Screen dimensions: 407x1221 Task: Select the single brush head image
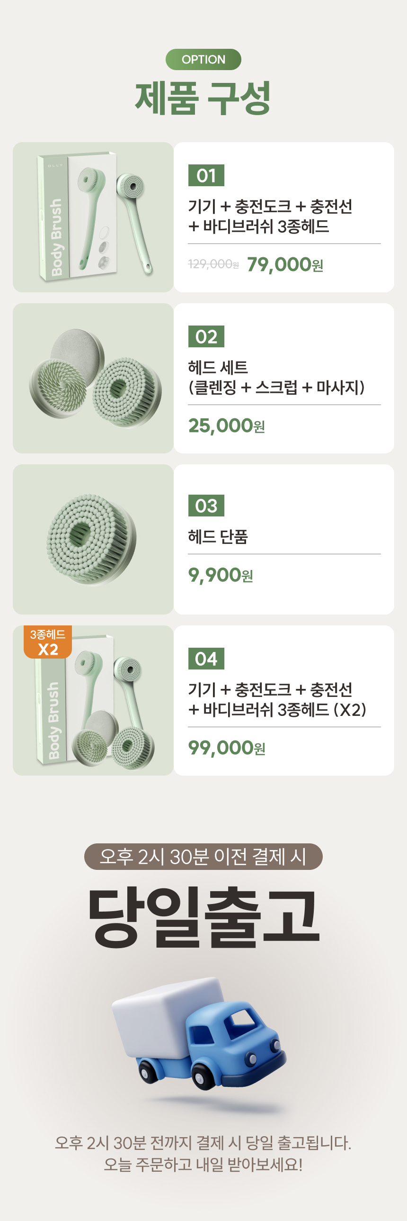click(93, 539)
